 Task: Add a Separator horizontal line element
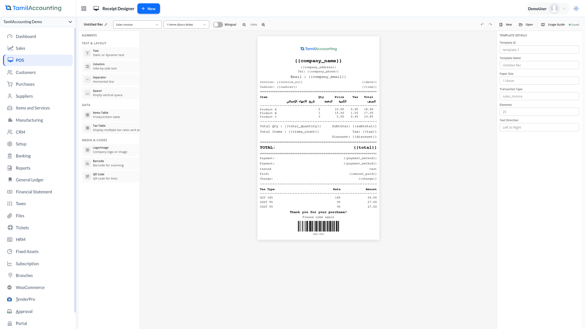111,80
